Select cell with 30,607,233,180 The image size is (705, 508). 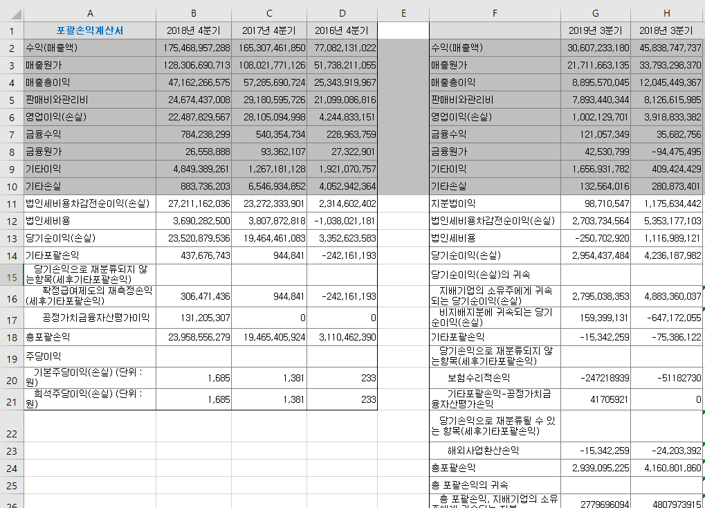(596, 48)
